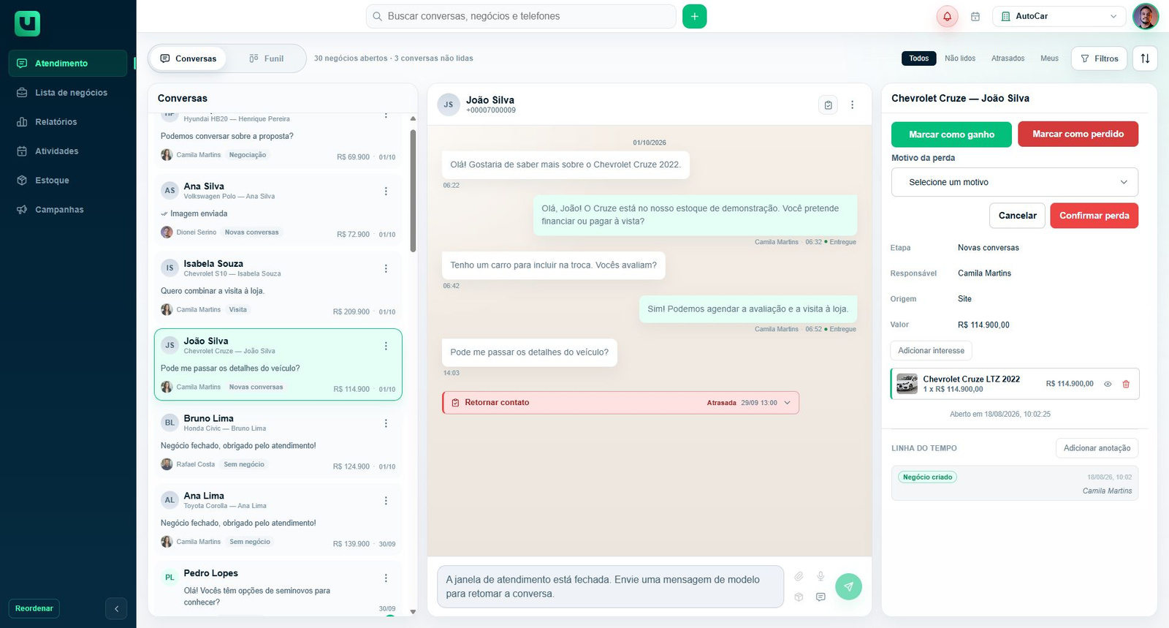This screenshot has height=628, width=1169.
Task: Click the green add new button
Action: (x=694, y=16)
